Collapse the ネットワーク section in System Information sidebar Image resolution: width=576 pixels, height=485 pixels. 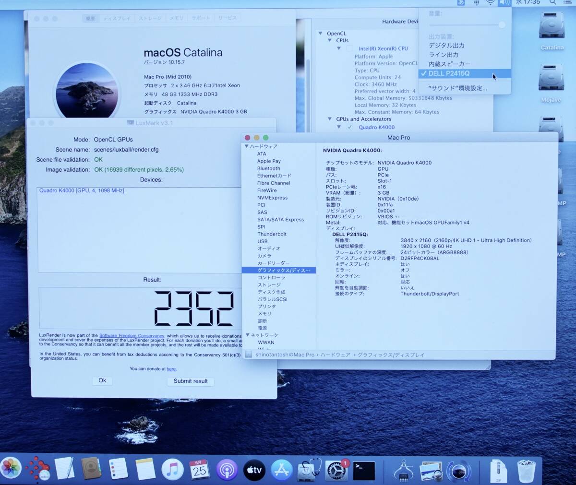248,335
